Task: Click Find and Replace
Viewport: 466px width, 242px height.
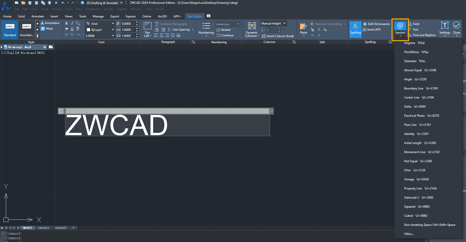Action: tap(422, 35)
